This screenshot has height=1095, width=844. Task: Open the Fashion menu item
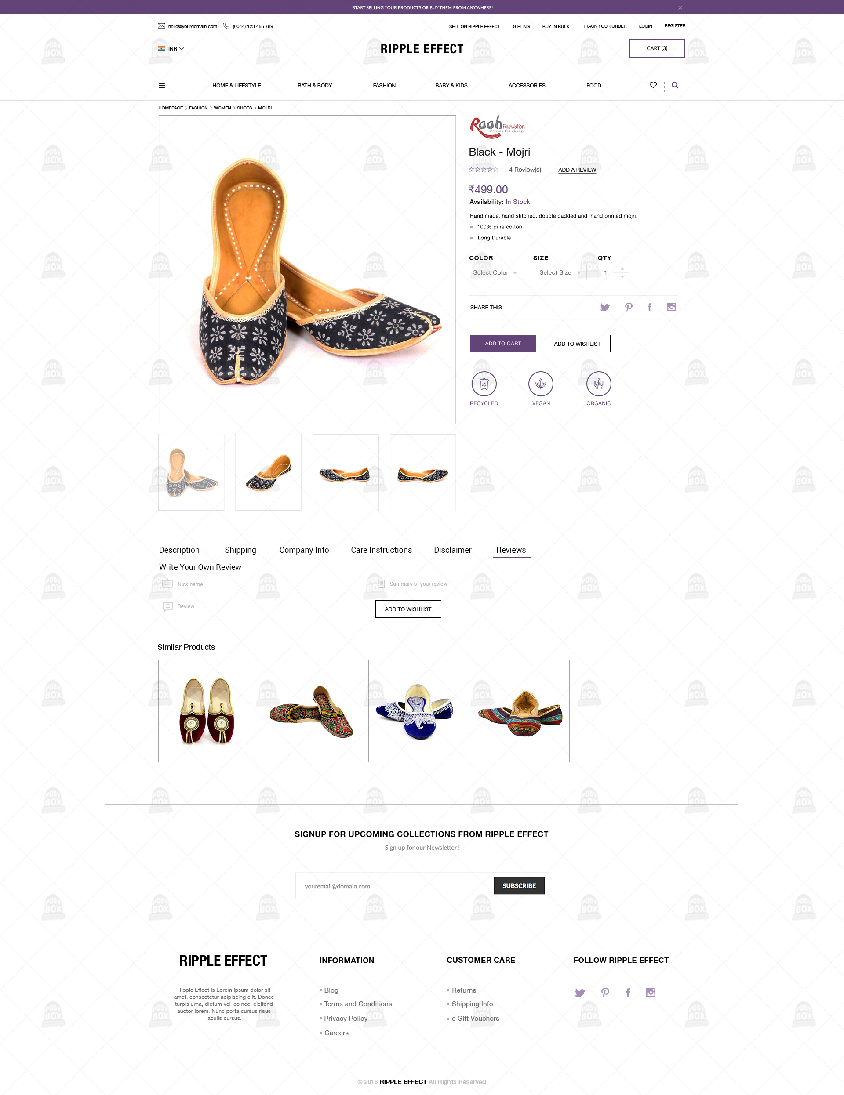click(384, 86)
